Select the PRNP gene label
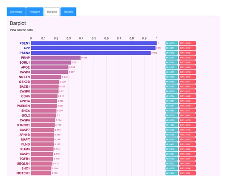 [x=25, y=57]
